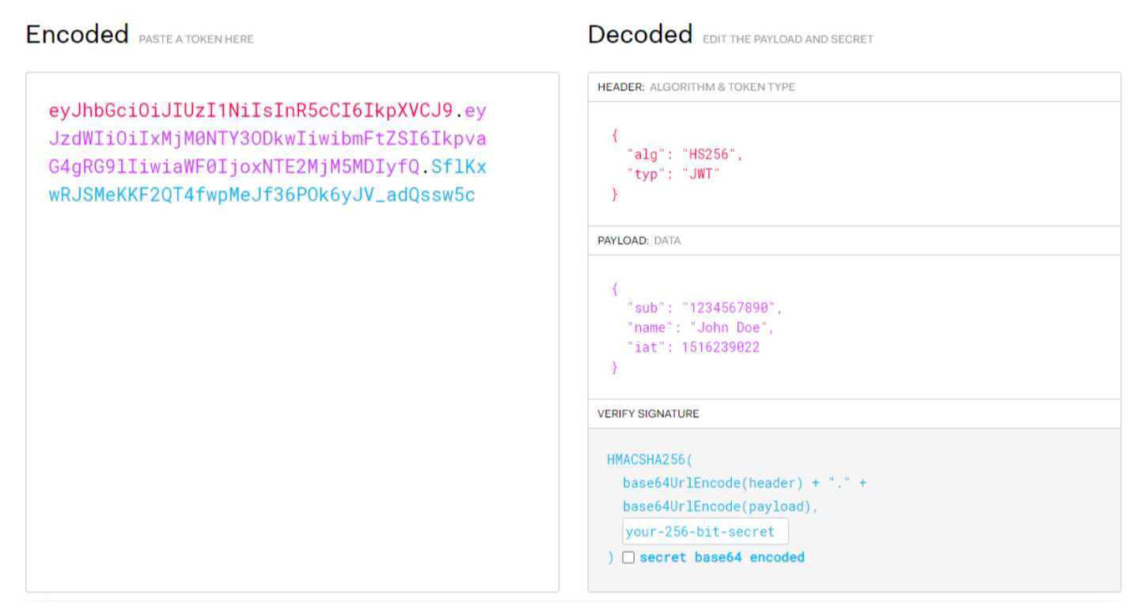Enable the secret base64 encoded checkbox
This screenshot has height=602, width=1141.
pos(628,558)
